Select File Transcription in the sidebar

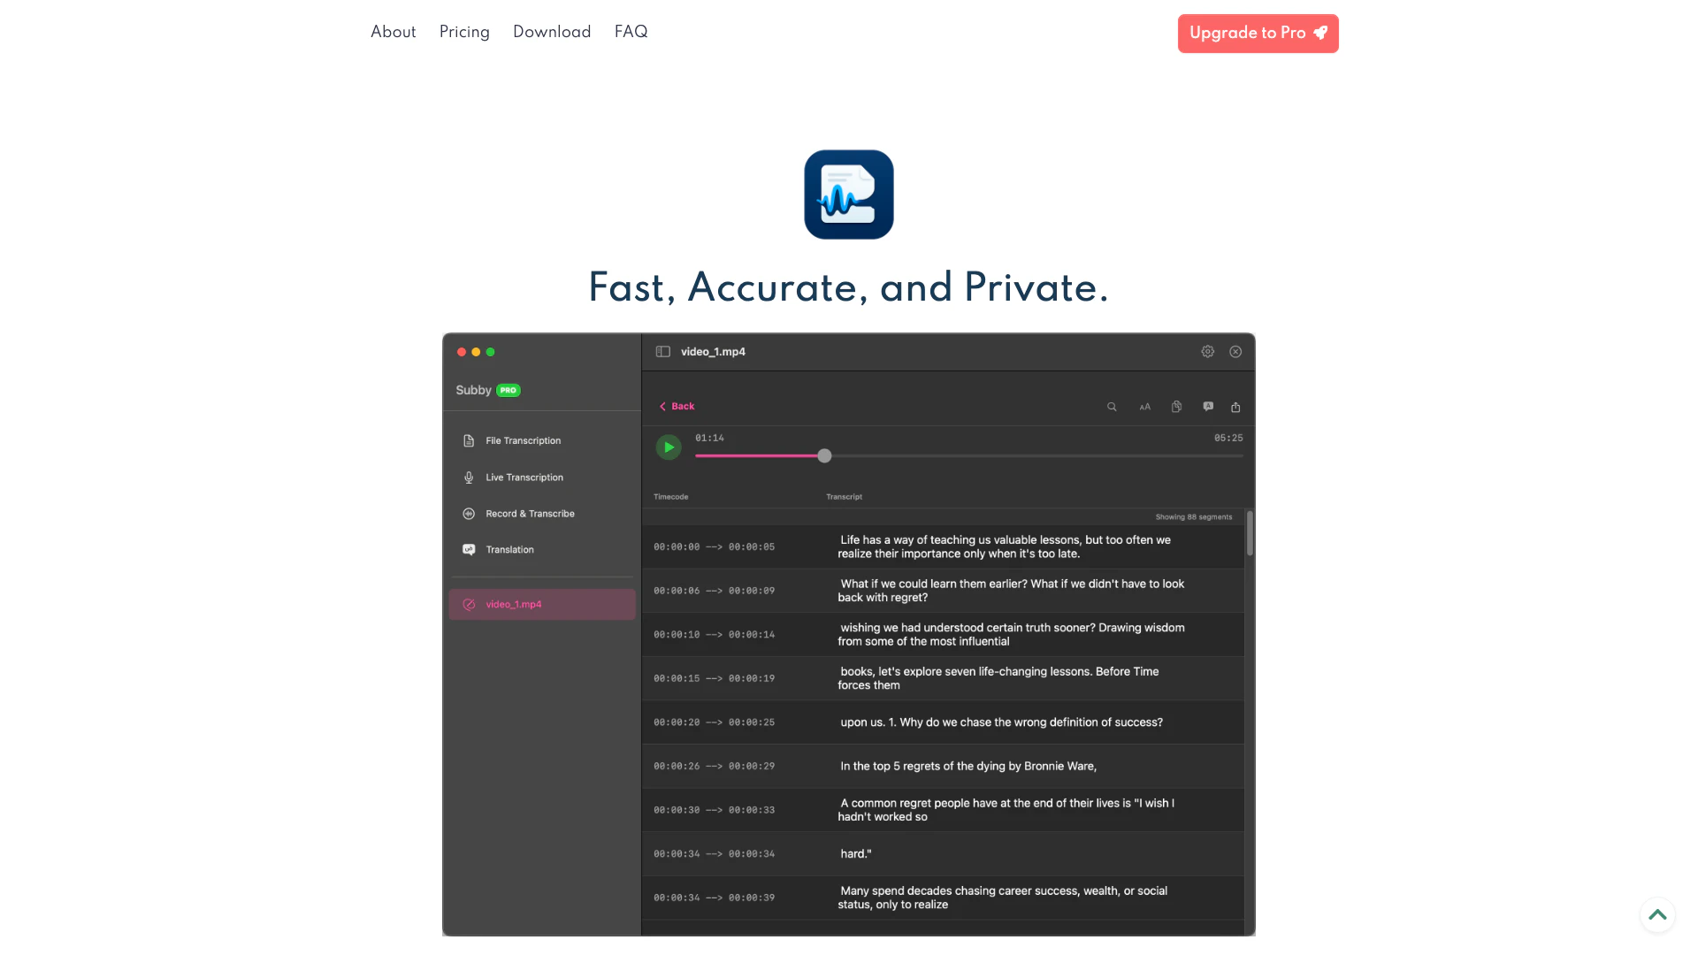(523, 440)
